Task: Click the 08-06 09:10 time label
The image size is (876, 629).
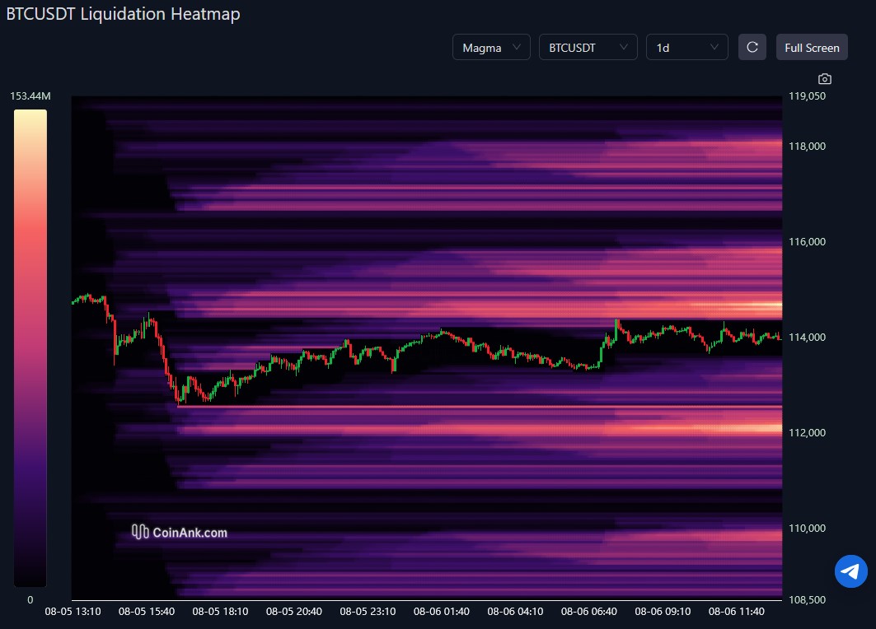Action: coord(663,611)
